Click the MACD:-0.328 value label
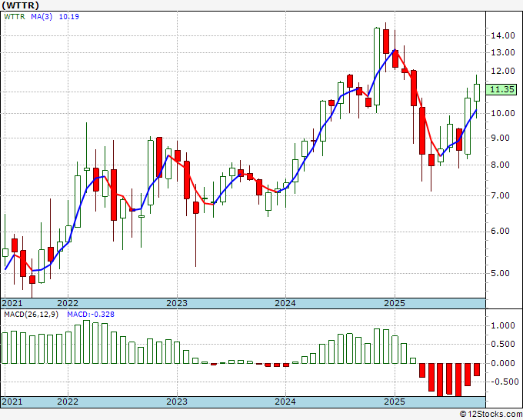 91,315
